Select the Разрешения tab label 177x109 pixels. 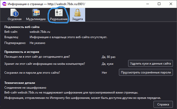[59, 19]
